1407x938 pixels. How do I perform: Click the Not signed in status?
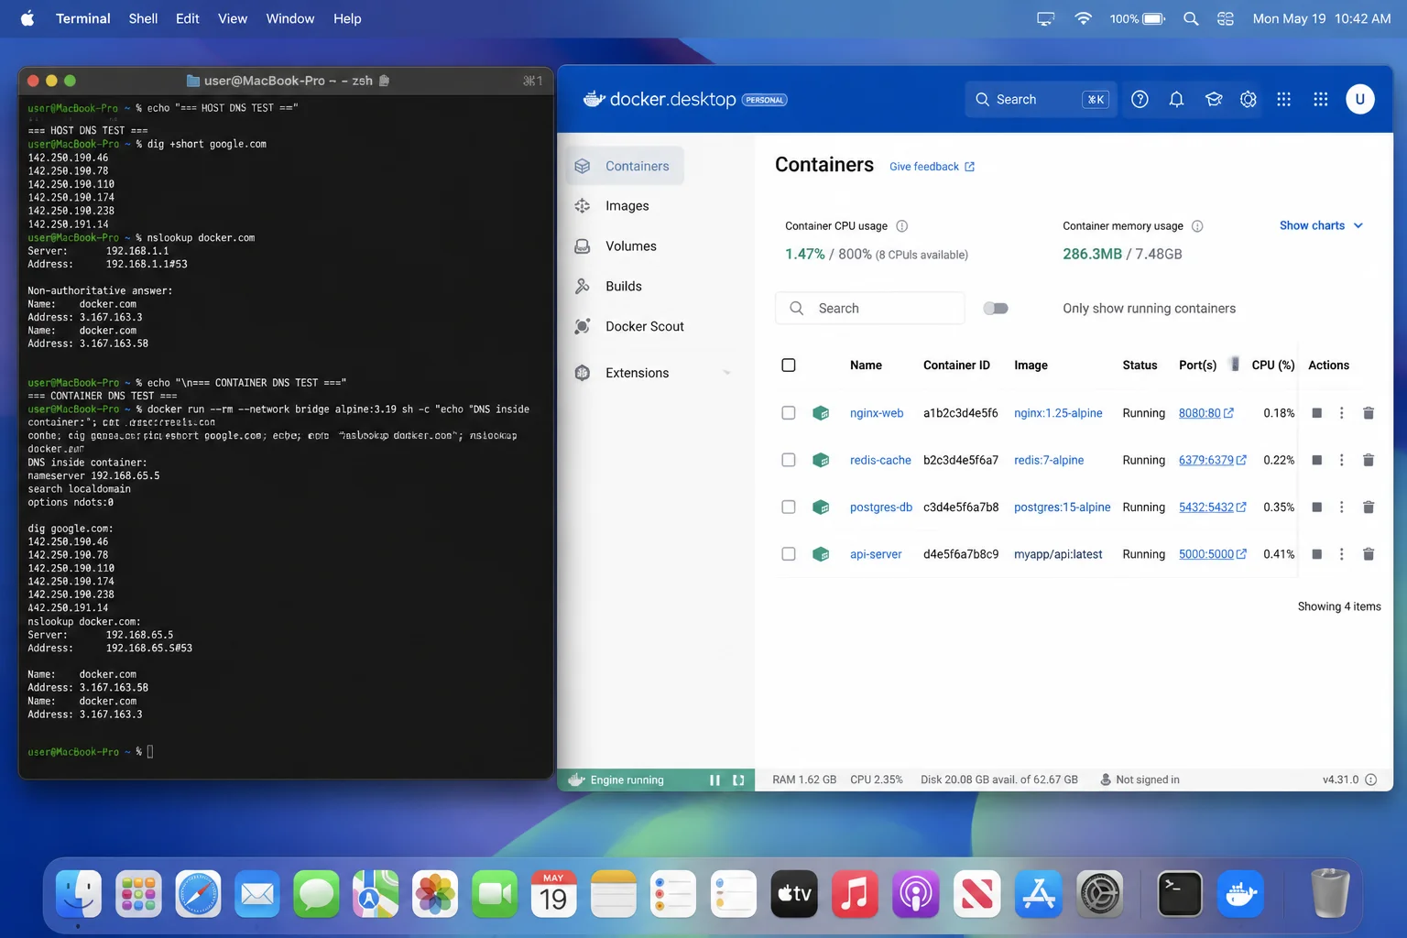pos(1140,780)
